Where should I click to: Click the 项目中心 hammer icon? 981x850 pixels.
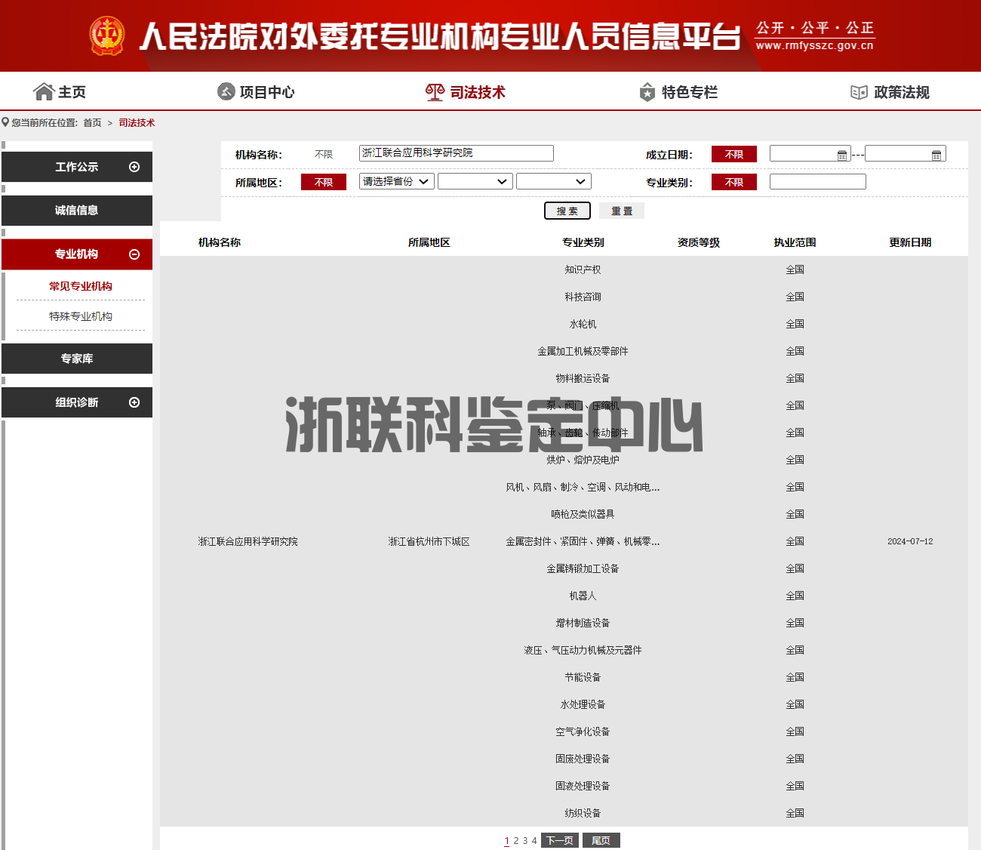(x=225, y=91)
